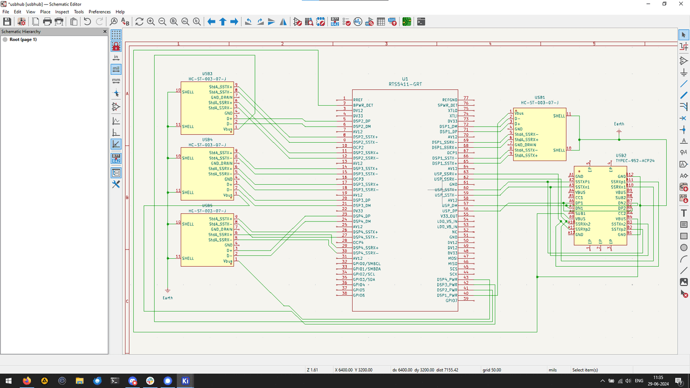This screenshot has height=388, width=690.
Task: Select the Add Text tool
Action: point(684,213)
